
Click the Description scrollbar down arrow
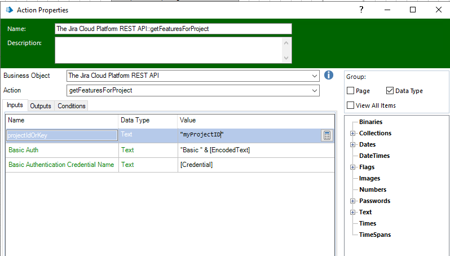coord(287,58)
